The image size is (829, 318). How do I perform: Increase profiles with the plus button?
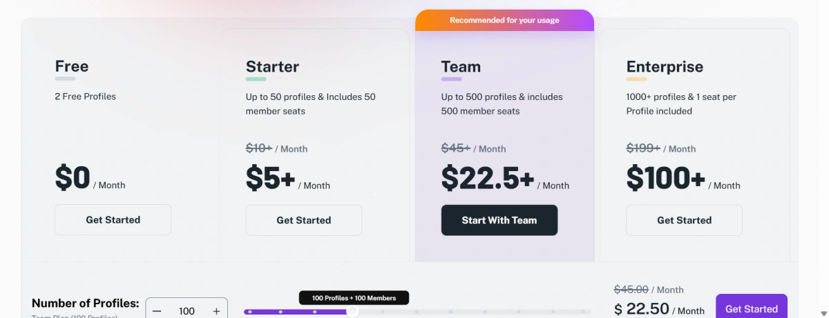(216, 311)
